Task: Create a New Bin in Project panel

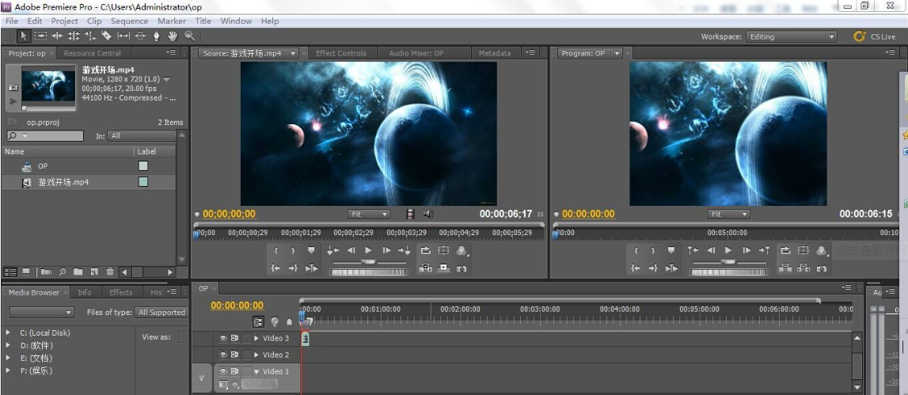Action: 78,272
